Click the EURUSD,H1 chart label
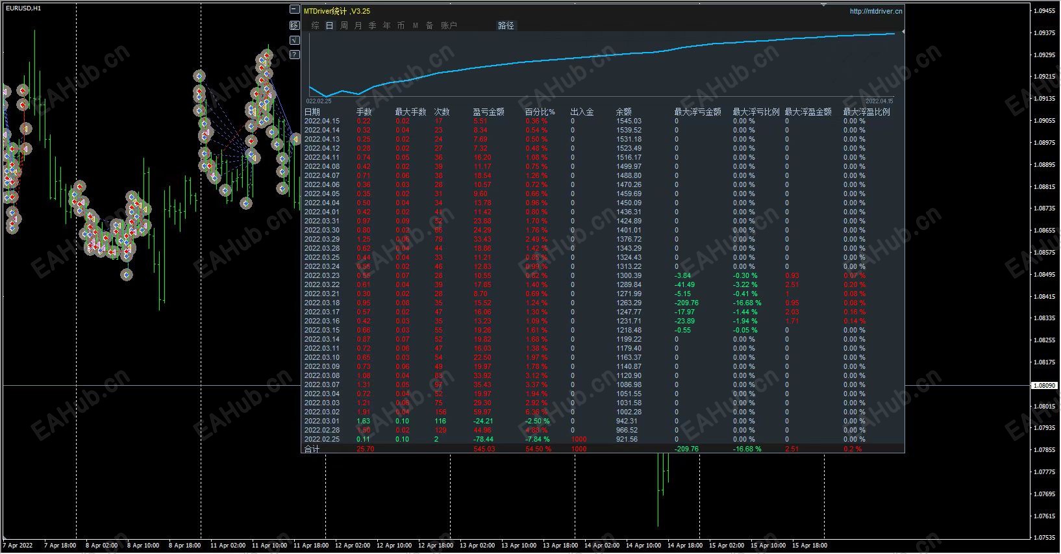The height and width of the screenshot is (554, 1061). [x=23, y=8]
